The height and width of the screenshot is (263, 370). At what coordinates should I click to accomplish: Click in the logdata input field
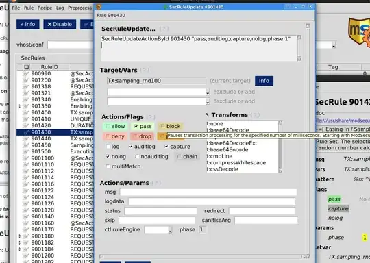pyautogui.click(x=212, y=201)
